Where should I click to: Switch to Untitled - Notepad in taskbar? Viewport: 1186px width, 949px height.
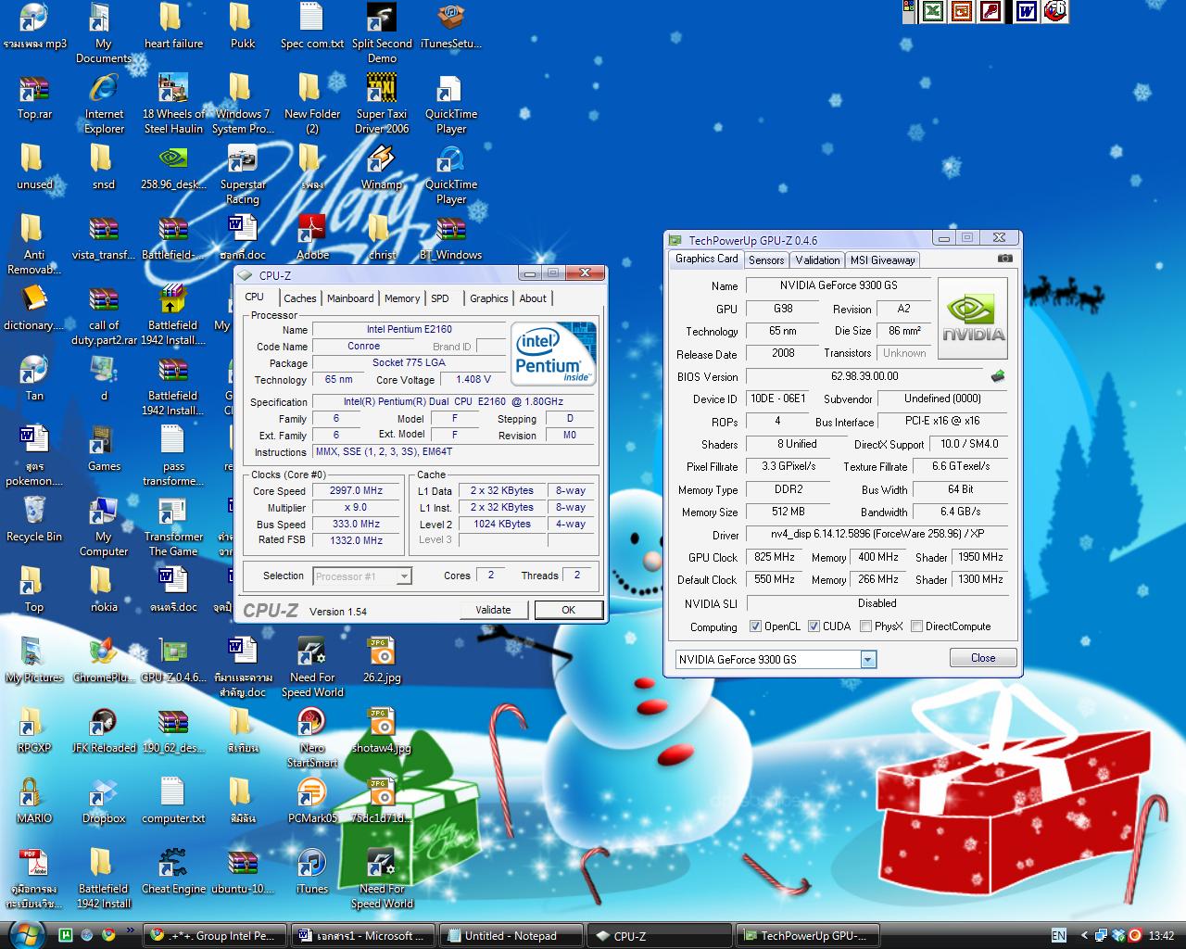coord(511,936)
